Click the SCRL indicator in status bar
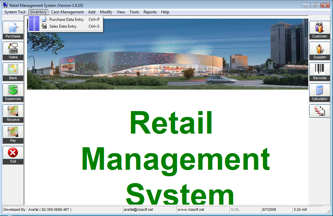The height and width of the screenshot is (216, 333). tap(235, 209)
